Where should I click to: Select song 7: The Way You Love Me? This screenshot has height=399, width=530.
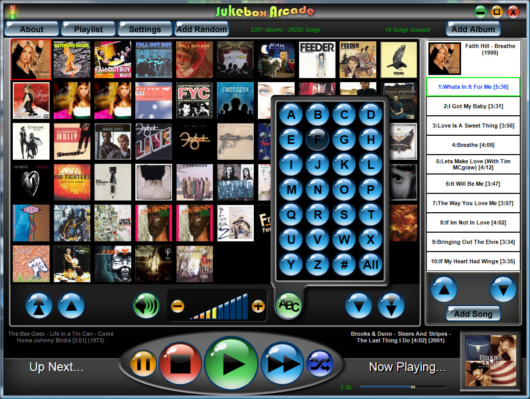click(x=473, y=203)
